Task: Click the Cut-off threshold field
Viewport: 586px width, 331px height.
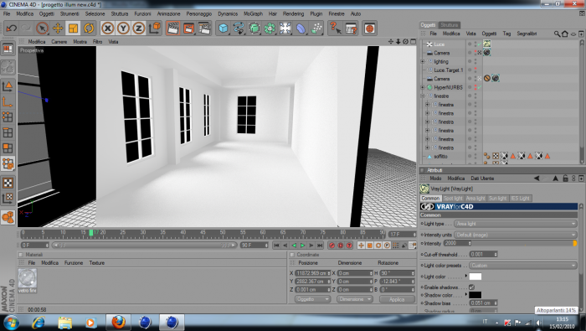Action: pyautogui.click(x=484, y=255)
